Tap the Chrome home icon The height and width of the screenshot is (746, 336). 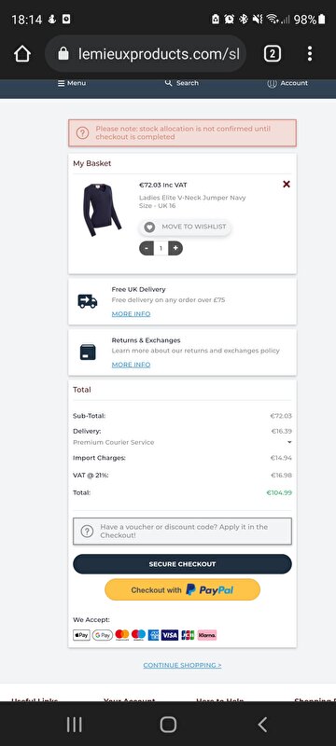click(22, 54)
